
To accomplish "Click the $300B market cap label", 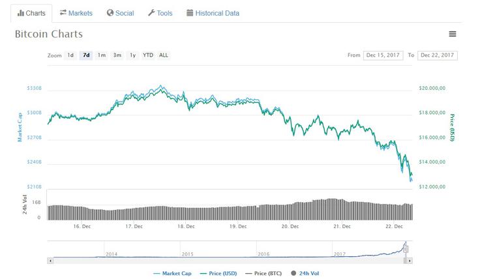I will [34, 113].
